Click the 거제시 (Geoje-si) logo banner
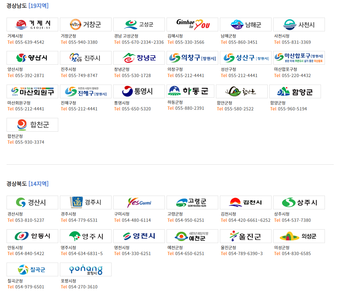 coord(32,24)
